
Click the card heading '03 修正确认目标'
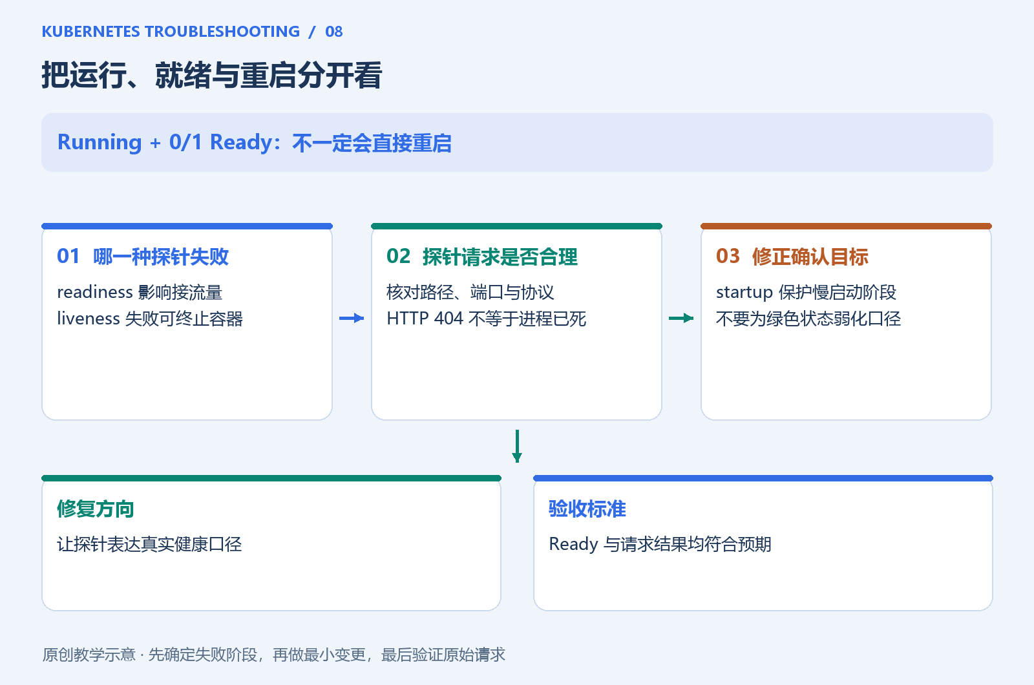click(792, 257)
